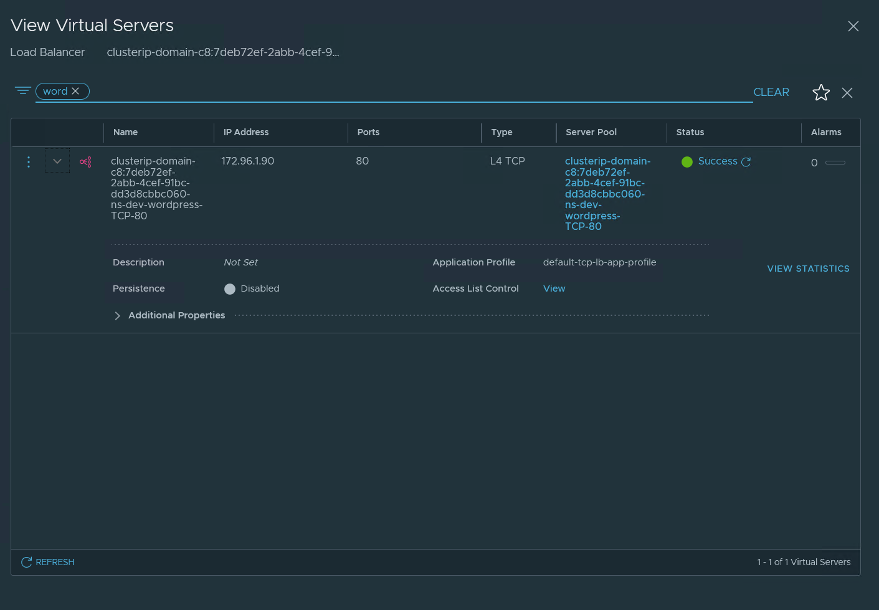Close the View Virtual Servers dialog
The image size is (879, 610).
853,26
